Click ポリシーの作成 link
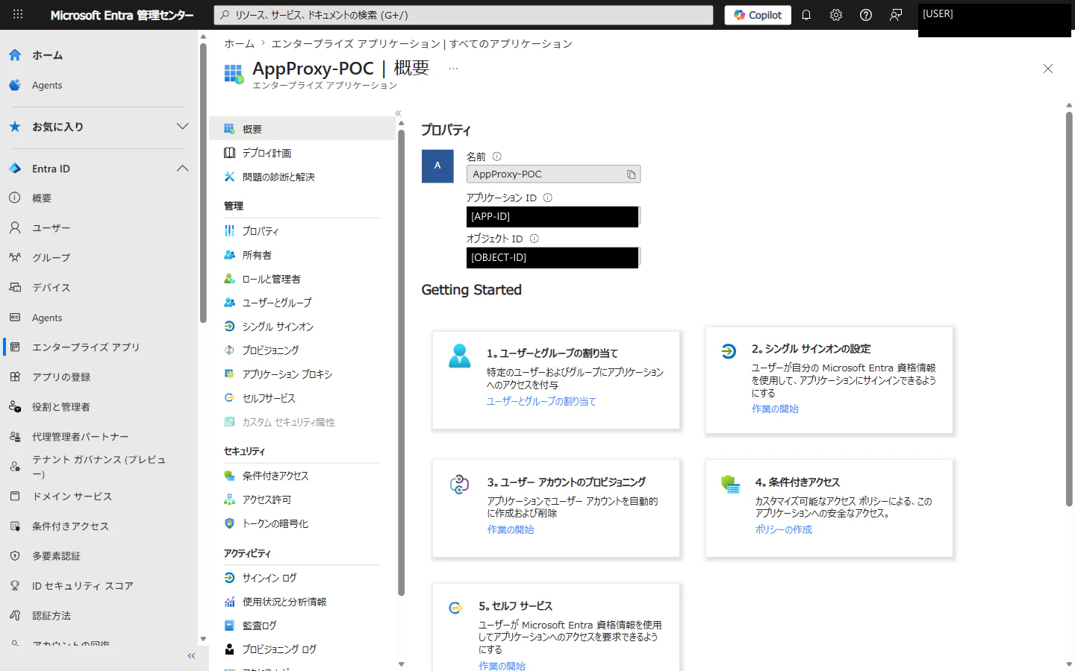 tap(783, 529)
